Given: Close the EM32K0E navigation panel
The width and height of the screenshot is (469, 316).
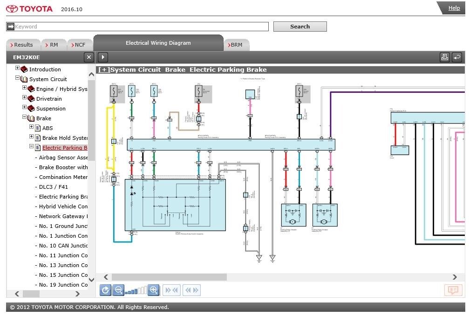Looking at the screenshot, I should tap(88, 57).
